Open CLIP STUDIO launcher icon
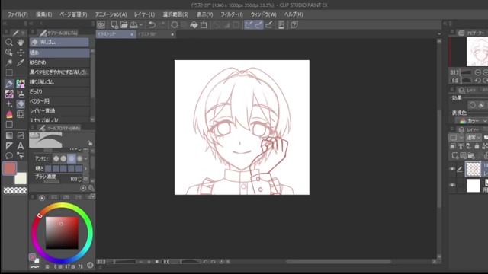 pos(101,25)
